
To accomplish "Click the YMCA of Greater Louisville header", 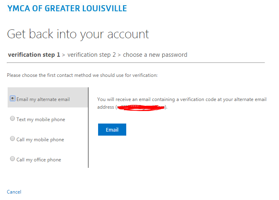I will click(67, 8).
